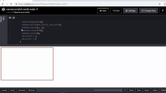Bookmark this page with the star
The height and width of the screenshot is (93, 166).
160,4
